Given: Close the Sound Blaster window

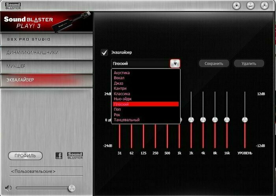Looking at the screenshot, I should [265, 6].
